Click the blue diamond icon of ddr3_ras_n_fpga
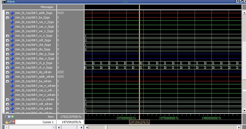246x129 pixels. click(11, 22)
